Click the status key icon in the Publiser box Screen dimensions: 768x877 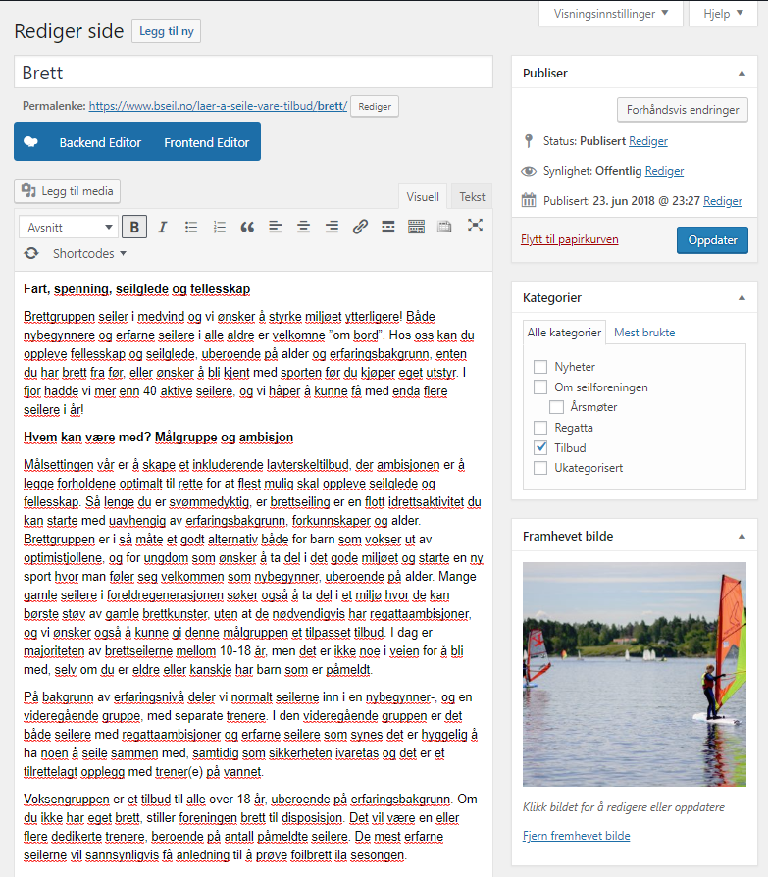(x=529, y=141)
